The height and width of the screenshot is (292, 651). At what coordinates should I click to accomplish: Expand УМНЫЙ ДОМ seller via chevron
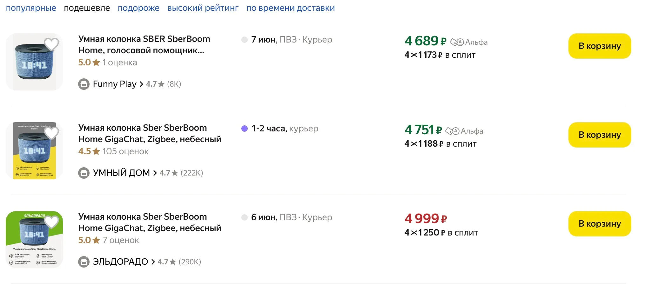(155, 173)
